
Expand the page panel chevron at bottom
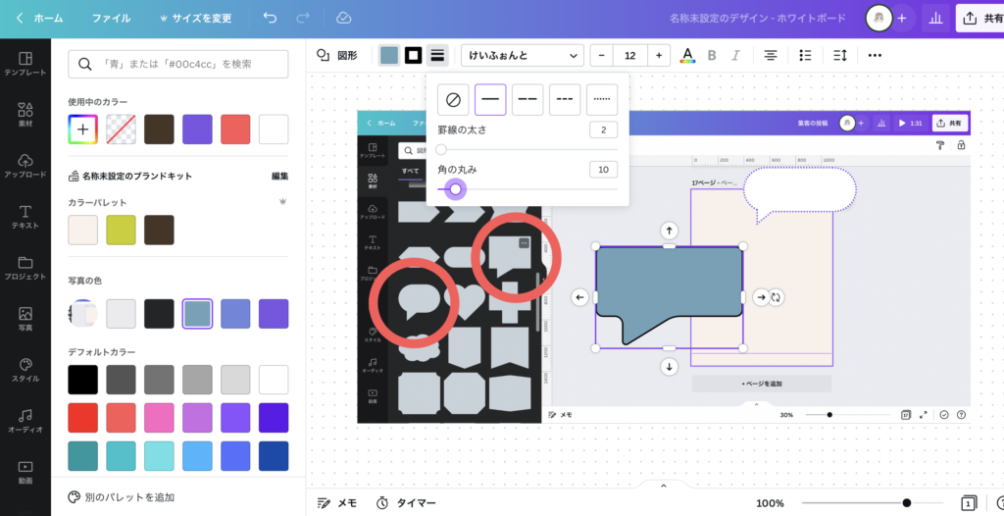click(663, 486)
